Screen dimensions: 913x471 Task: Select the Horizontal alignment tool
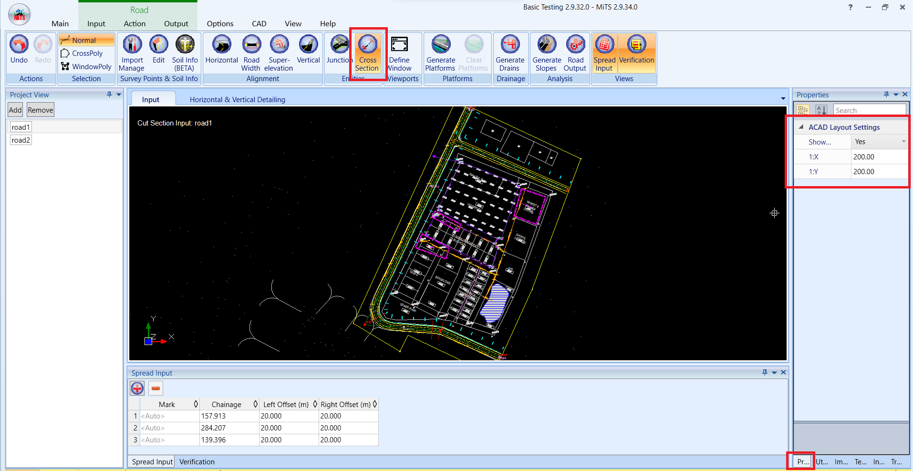tap(221, 49)
